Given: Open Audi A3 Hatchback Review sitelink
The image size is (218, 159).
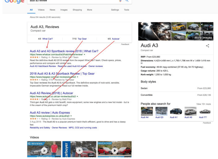Looking at the screenshot, I should (x=43, y=66).
